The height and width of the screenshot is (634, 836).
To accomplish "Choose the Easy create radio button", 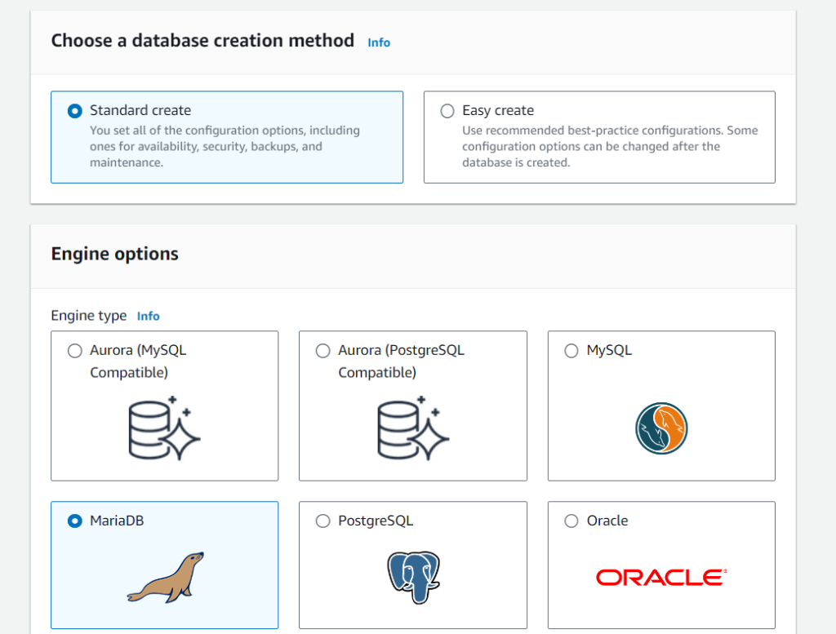I will 447,111.
